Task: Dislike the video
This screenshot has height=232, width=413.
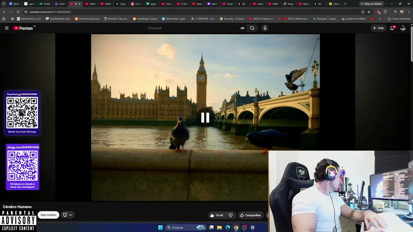Action: [231, 215]
